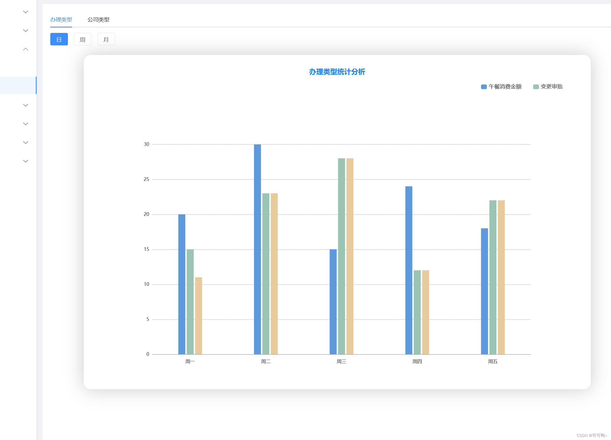Click the y-axis value 10
The width and height of the screenshot is (611, 440).
[x=146, y=284]
